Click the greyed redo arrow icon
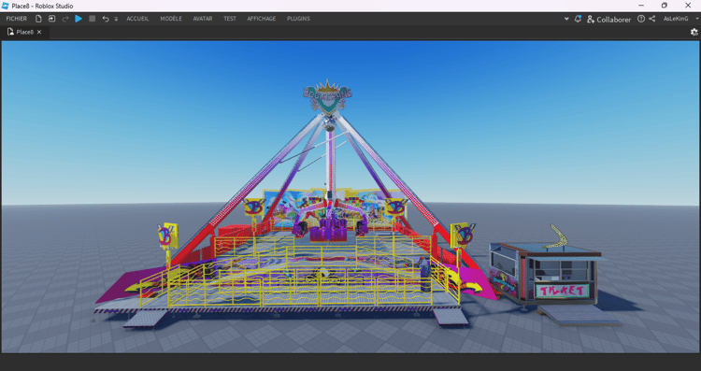This screenshot has width=701, height=371. coord(65,19)
